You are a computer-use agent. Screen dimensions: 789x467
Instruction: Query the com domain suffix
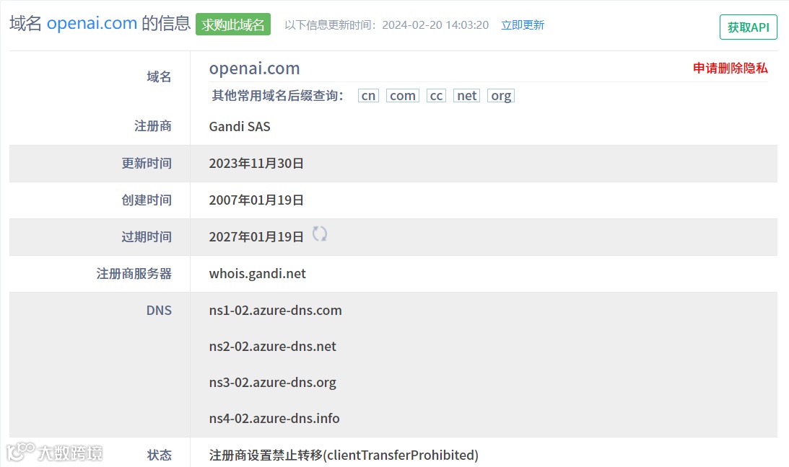point(402,95)
